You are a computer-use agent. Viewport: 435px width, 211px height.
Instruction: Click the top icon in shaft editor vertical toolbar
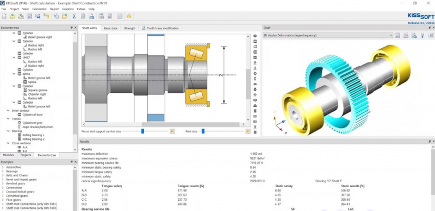[x=255, y=36]
